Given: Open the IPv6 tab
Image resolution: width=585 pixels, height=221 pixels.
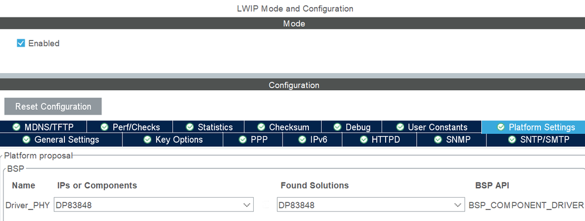Looking at the screenshot, I should click(312, 140).
